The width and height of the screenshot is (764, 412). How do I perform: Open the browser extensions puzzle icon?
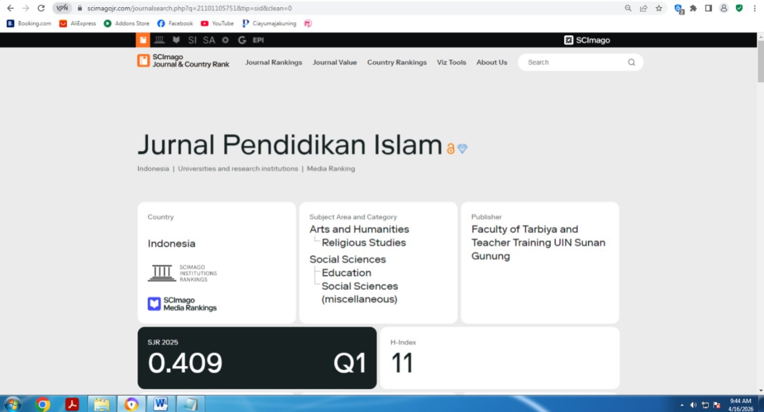tap(693, 8)
